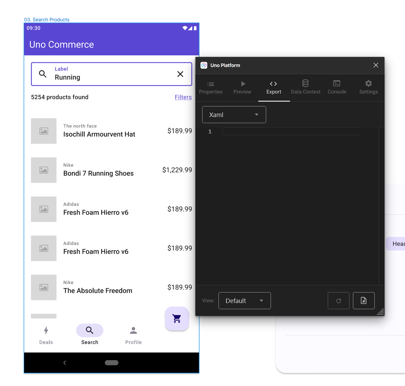Click The north face brand label
Screen dimensions: 405x386
(80, 126)
